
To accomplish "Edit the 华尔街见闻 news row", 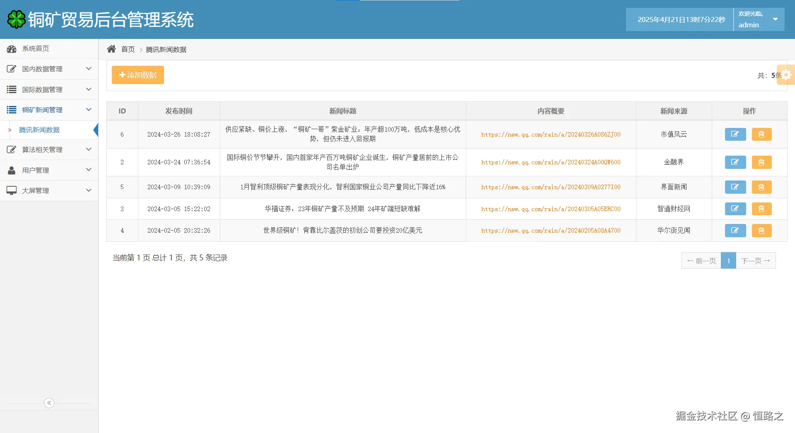I will pyautogui.click(x=735, y=231).
